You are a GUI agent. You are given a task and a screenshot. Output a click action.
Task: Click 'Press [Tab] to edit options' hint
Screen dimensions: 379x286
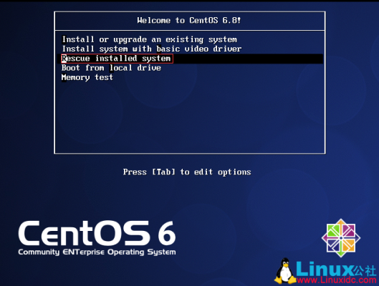[187, 172]
